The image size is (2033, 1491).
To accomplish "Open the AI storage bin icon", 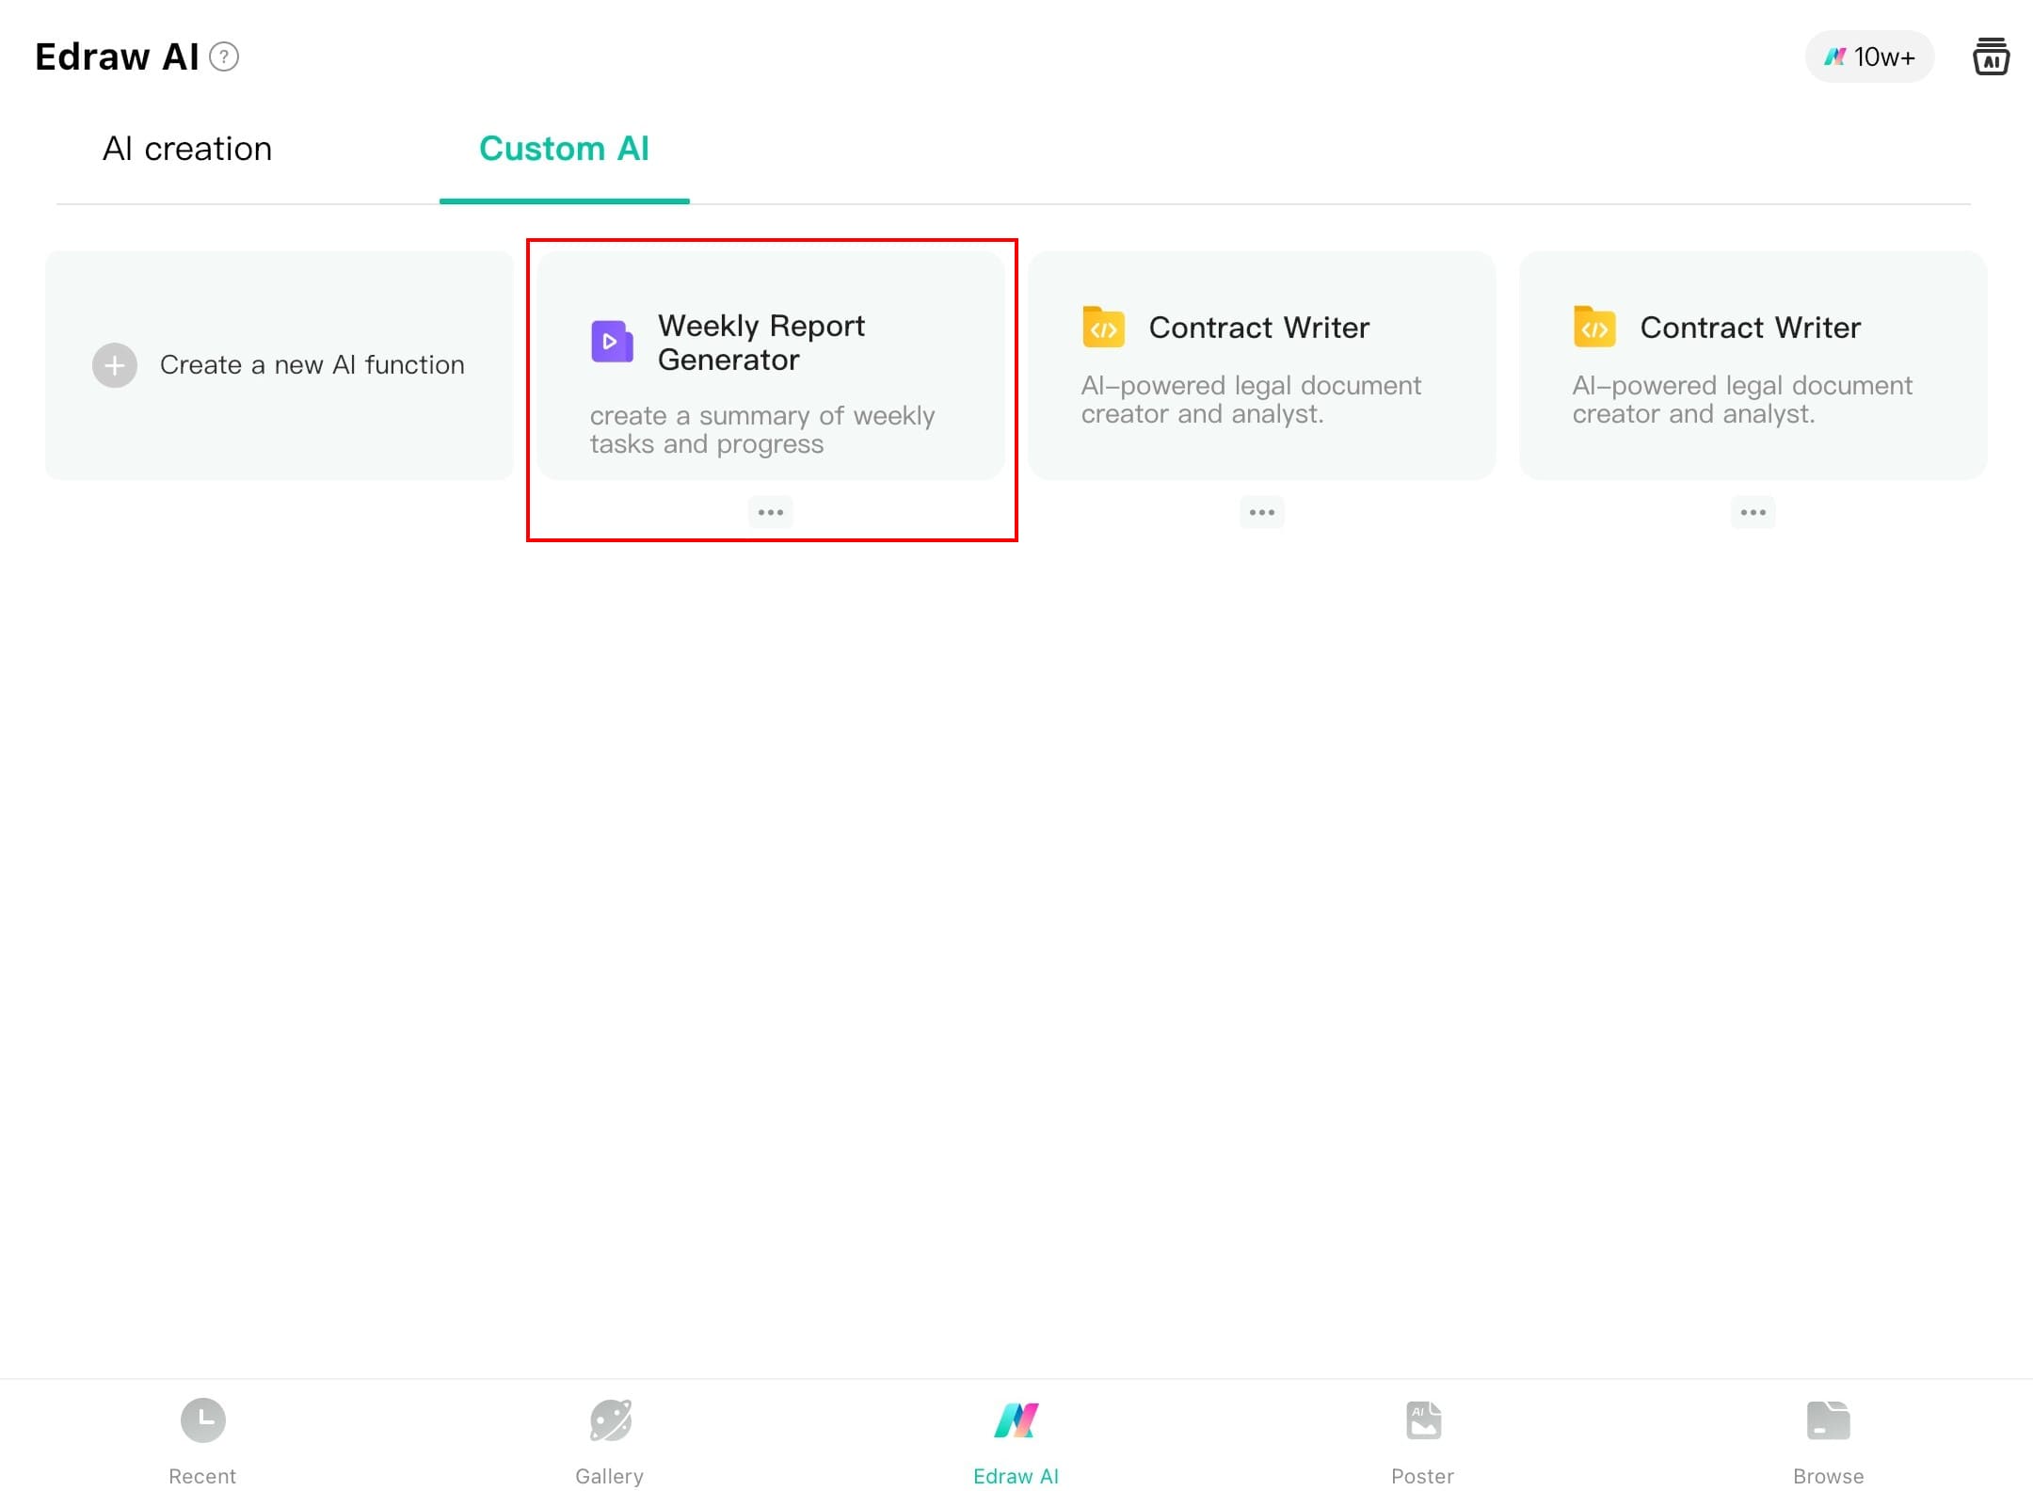I will pos(1990,57).
